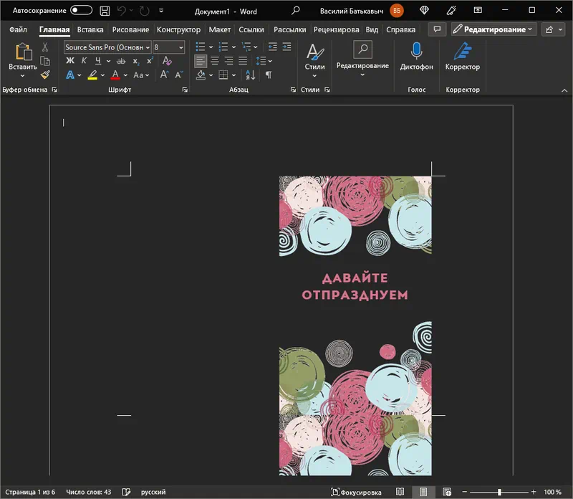Open the Редактирование mode dropdown
This screenshot has width=573, height=499.
[x=493, y=29]
